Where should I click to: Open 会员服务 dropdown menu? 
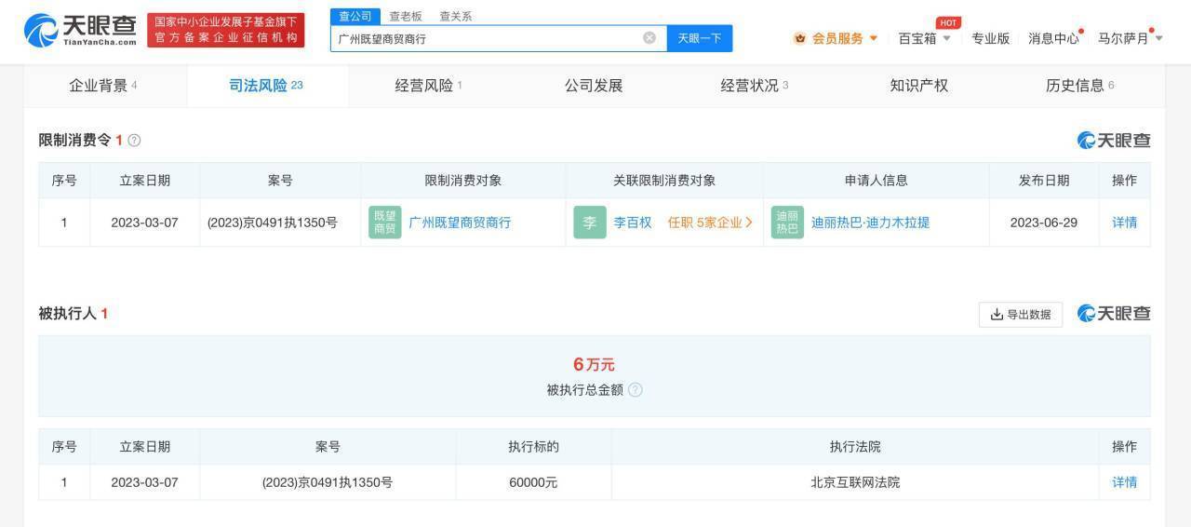click(836, 38)
